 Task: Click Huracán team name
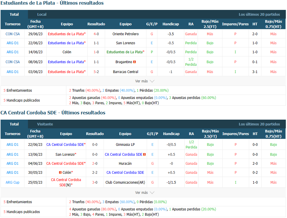click(x=125, y=164)
